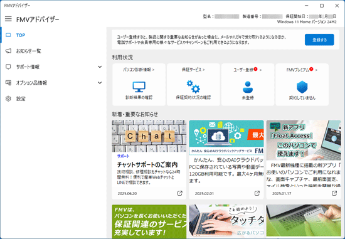Screen dimensions: 345x239
Task: Click Windows 11 Home バージョン 24H2 text
Action: click(x=307, y=22)
